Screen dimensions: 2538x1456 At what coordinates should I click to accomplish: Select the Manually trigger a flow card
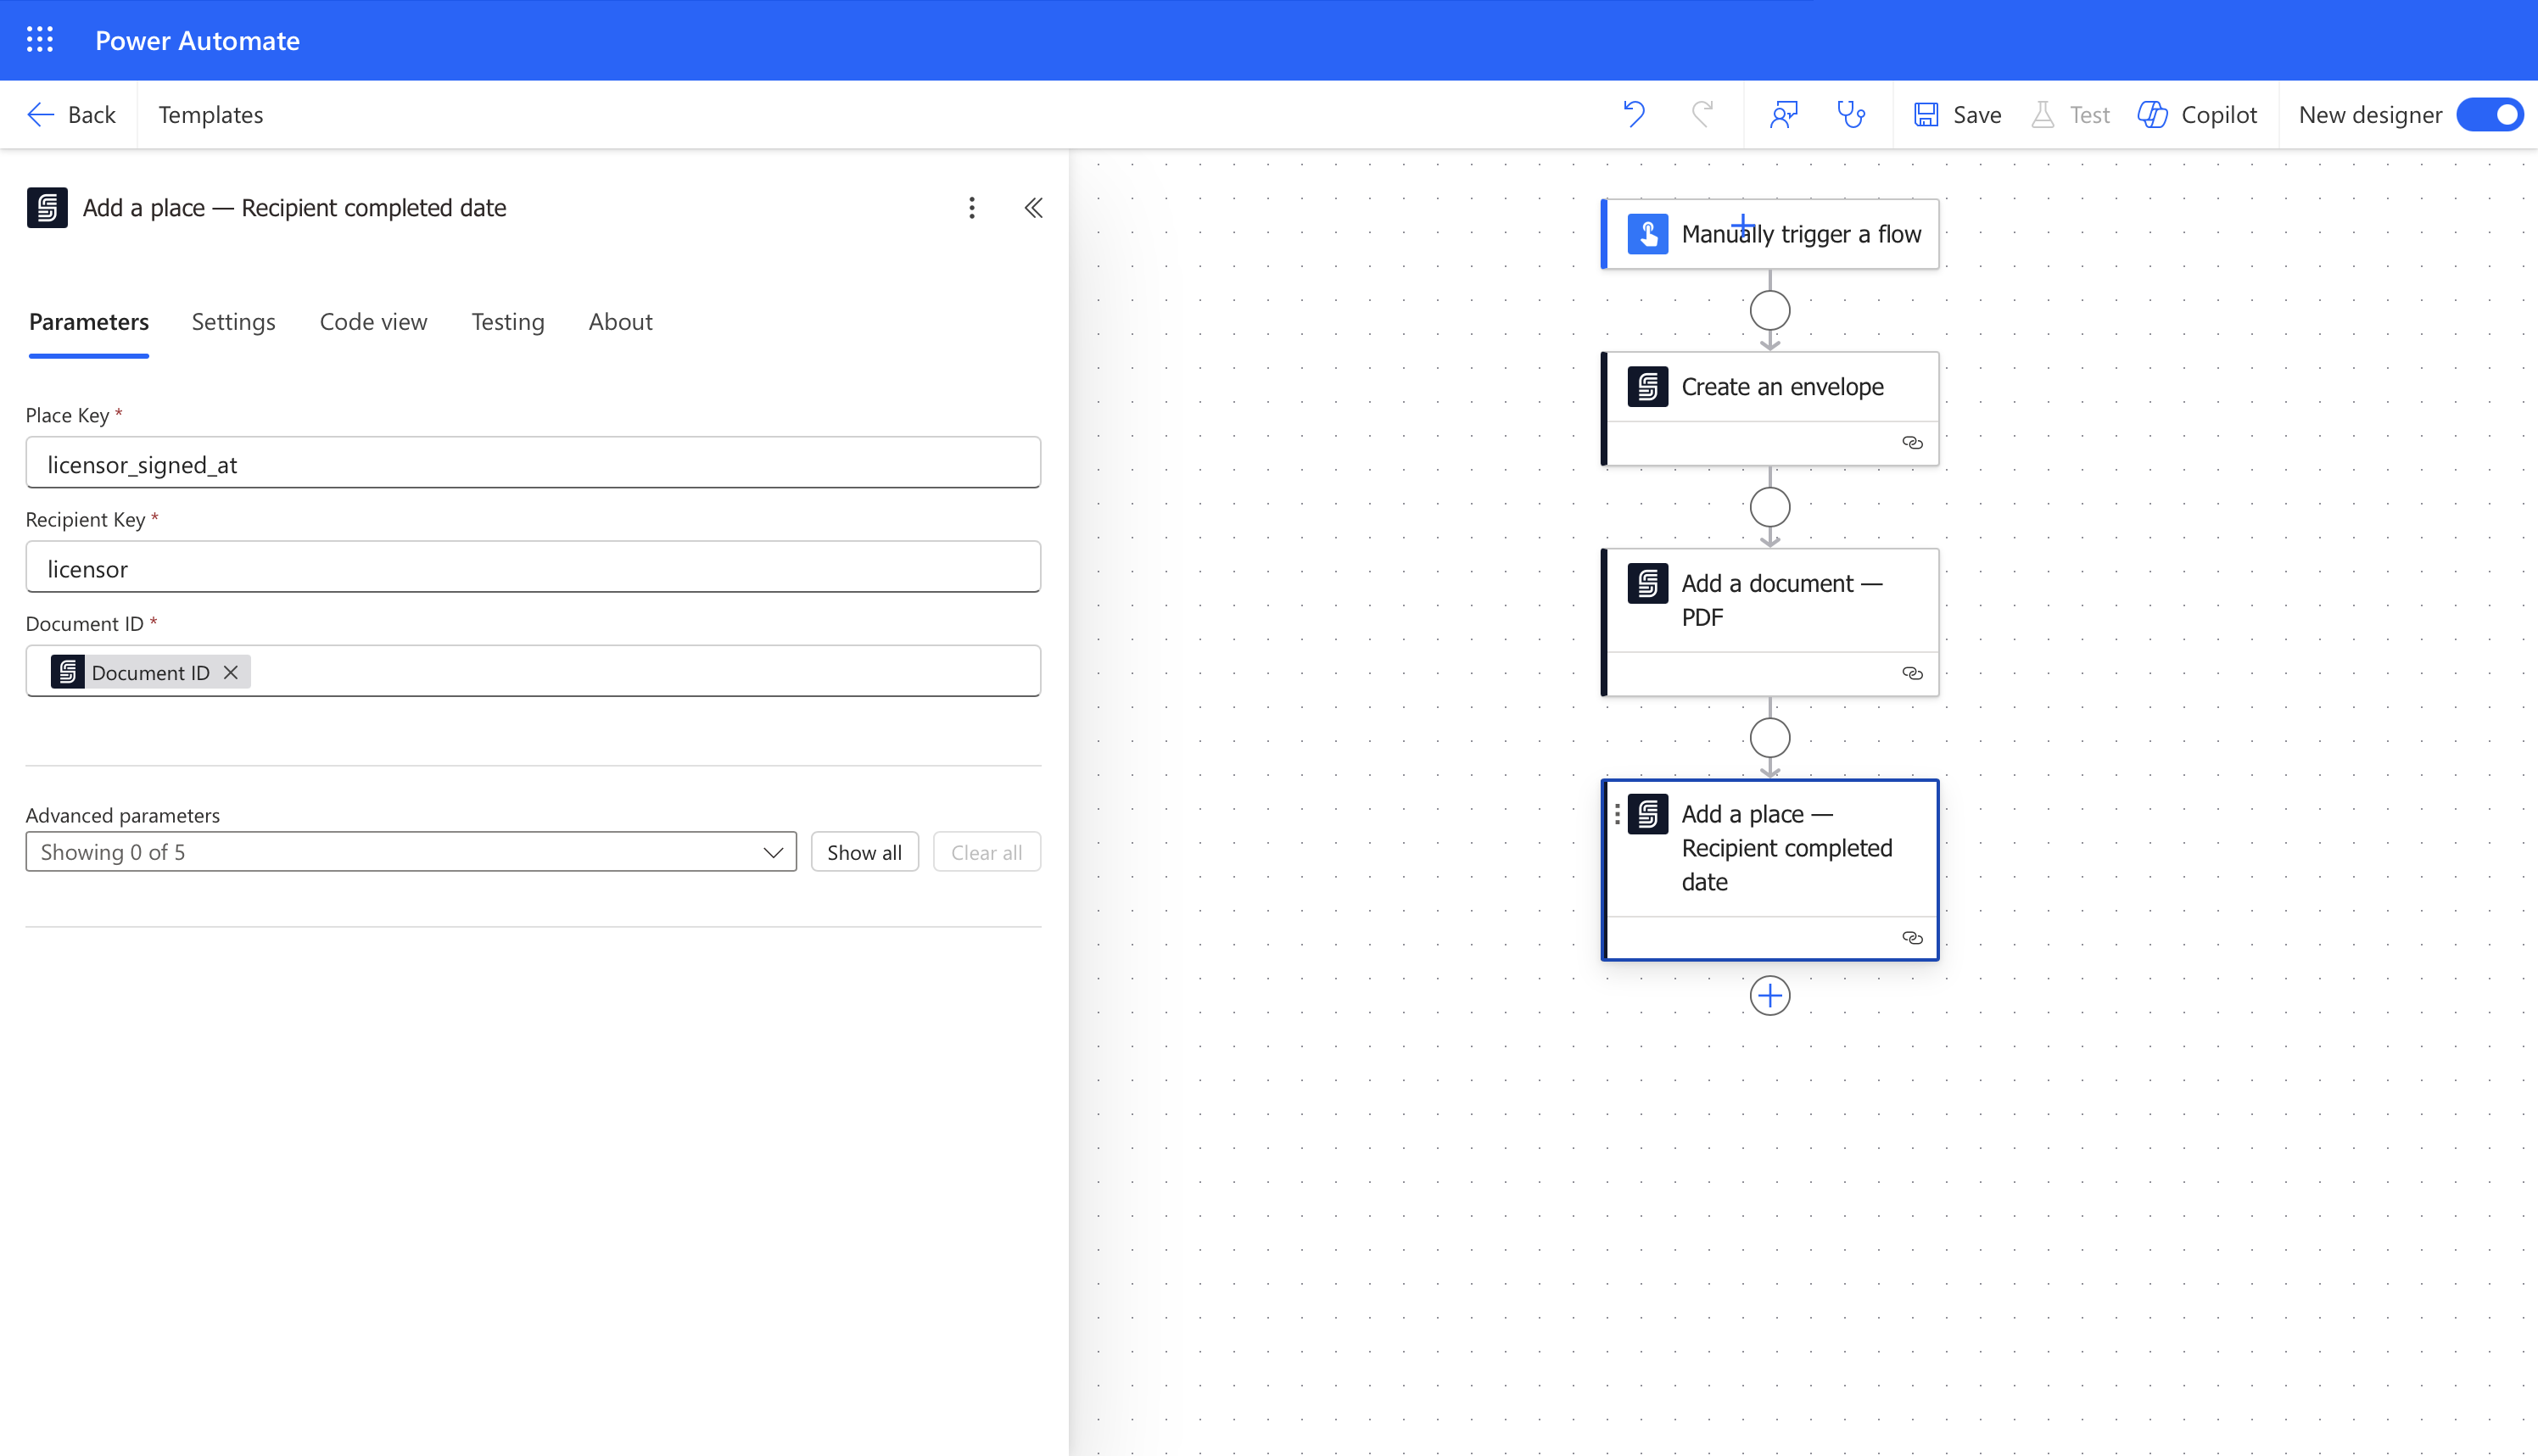click(1770, 234)
